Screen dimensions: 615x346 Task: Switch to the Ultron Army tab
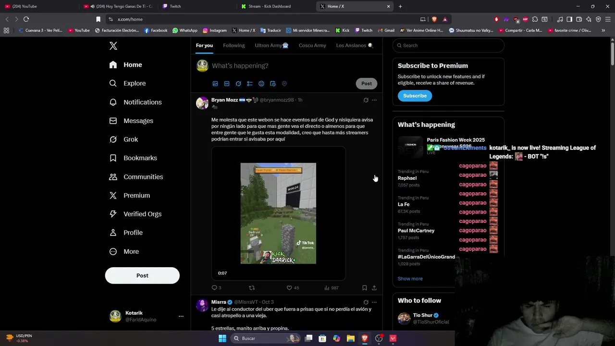pos(271,45)
